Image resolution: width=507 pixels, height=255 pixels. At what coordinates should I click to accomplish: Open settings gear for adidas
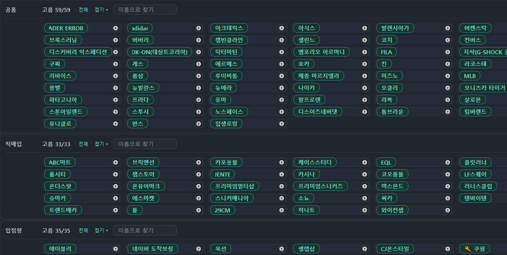point(199,28)
